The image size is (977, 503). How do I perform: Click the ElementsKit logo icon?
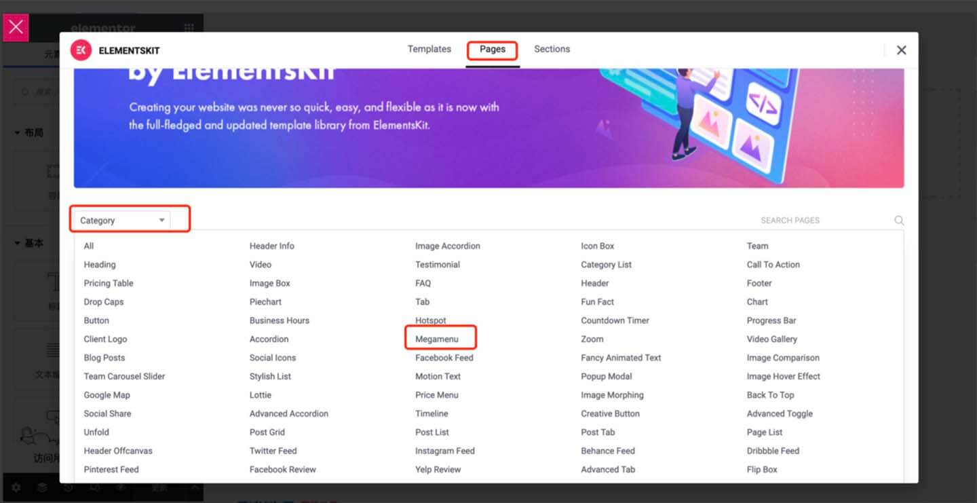81,50
